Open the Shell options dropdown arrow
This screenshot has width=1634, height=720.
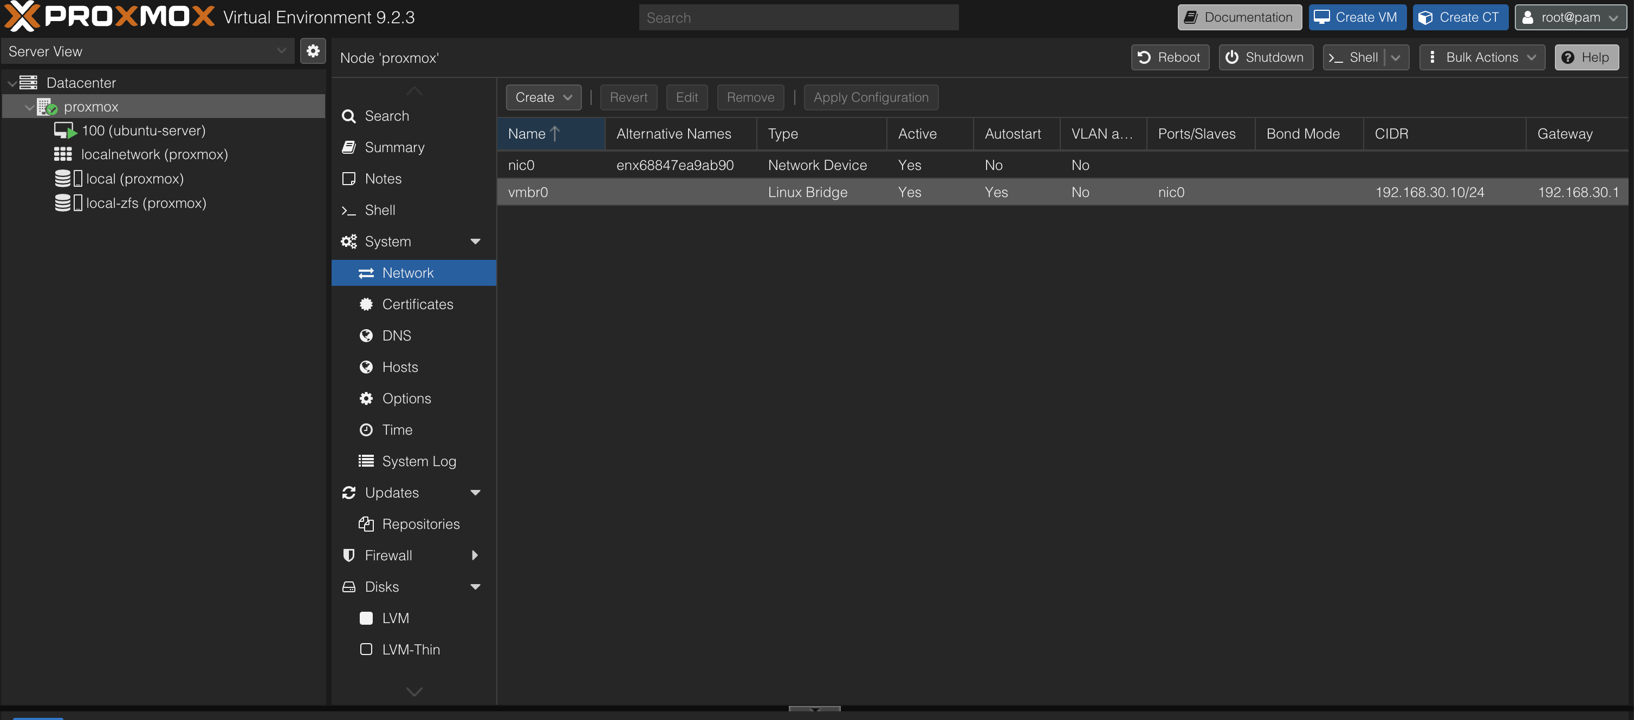coord(1396,58)
